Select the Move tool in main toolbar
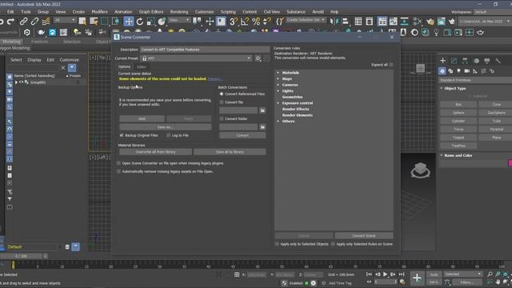 click(x=129, y=22)
